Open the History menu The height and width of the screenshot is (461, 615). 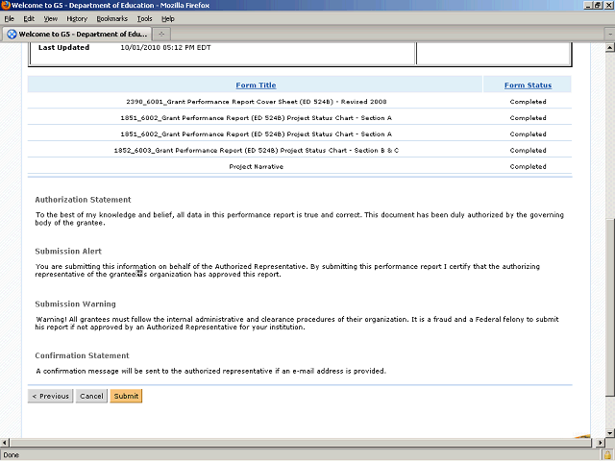(x=77, y=18)
